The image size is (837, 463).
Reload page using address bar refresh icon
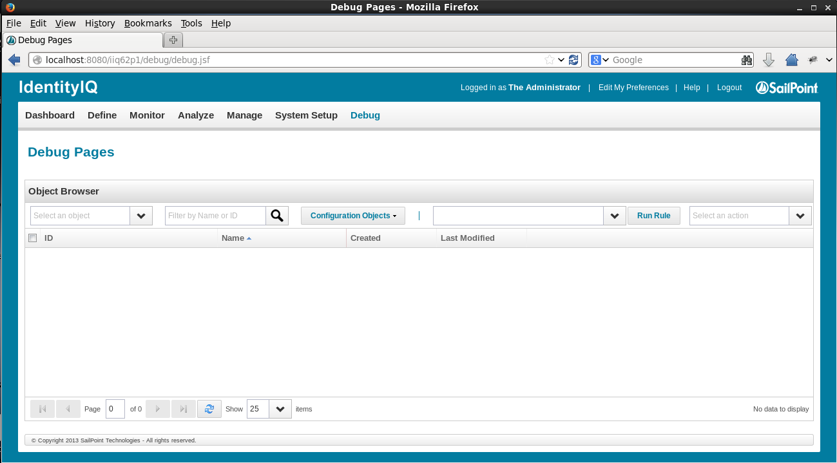point(573,60)
